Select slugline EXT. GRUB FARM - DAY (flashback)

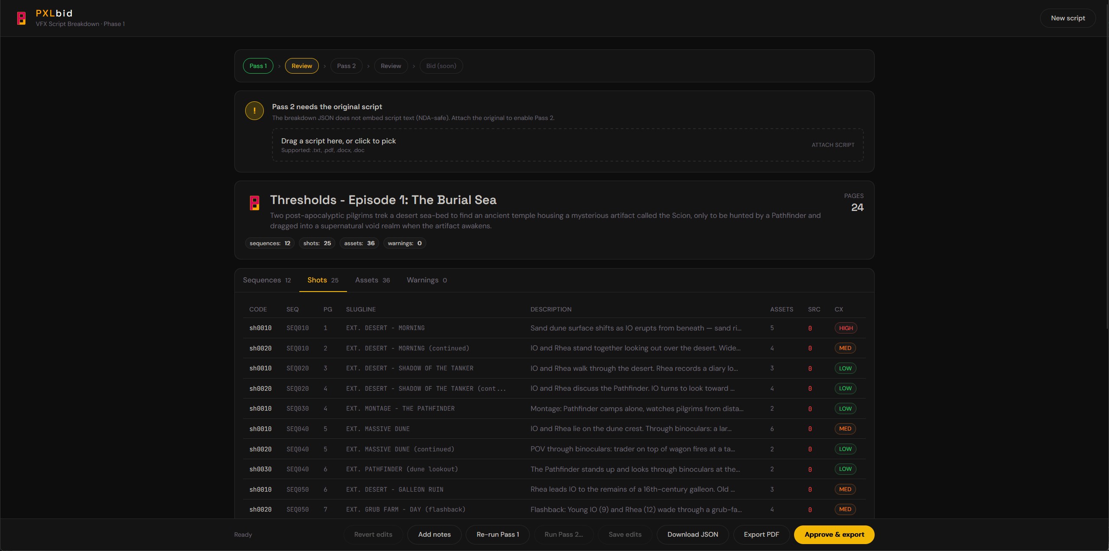coord(405,509)
